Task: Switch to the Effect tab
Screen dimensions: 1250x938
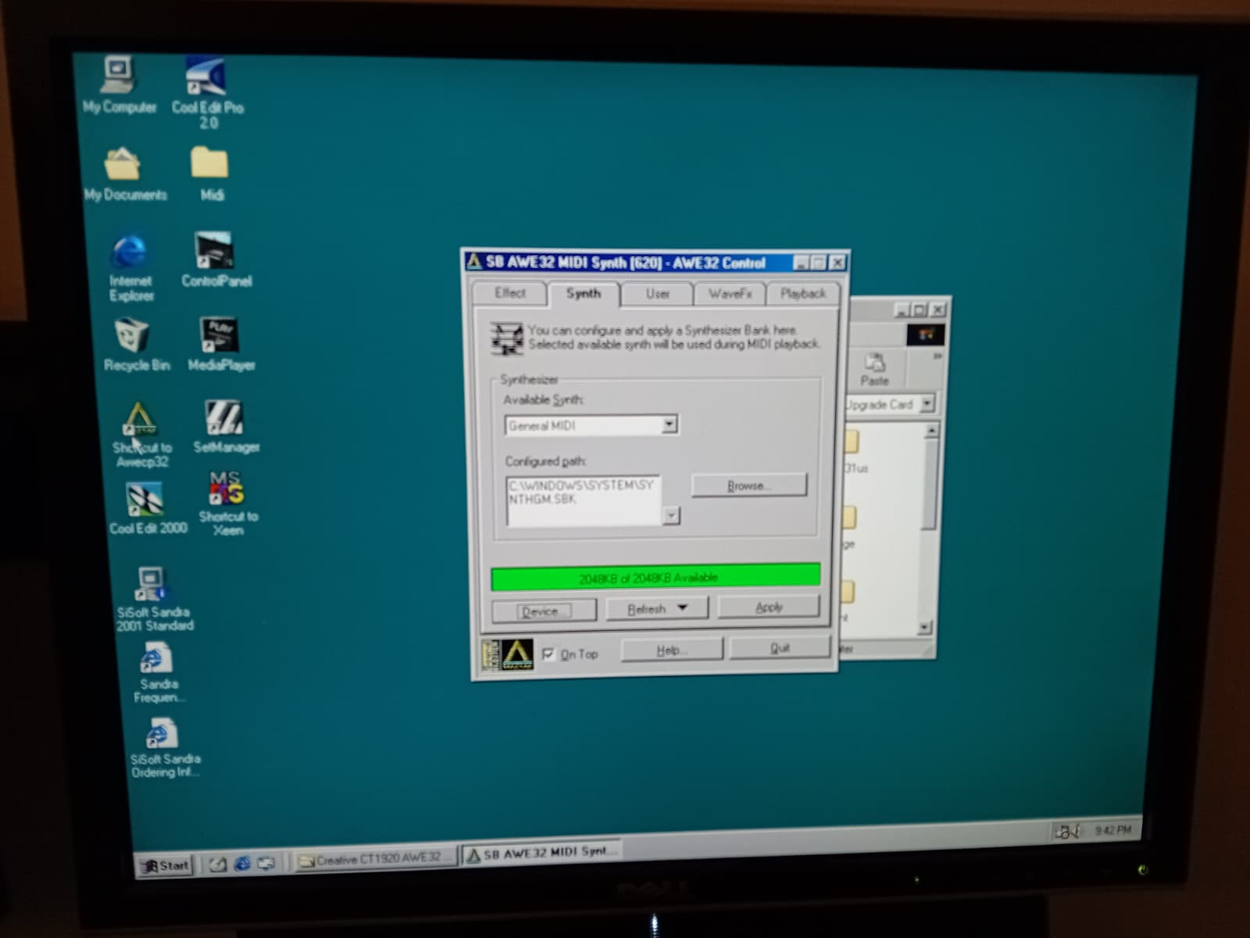Action: [509, 293]
